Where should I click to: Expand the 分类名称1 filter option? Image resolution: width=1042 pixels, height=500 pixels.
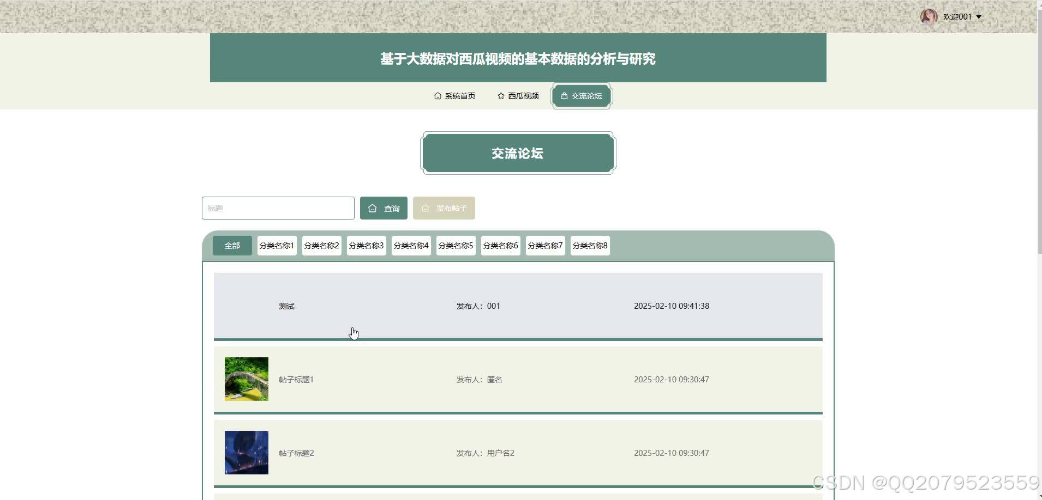tap(277, 245)
